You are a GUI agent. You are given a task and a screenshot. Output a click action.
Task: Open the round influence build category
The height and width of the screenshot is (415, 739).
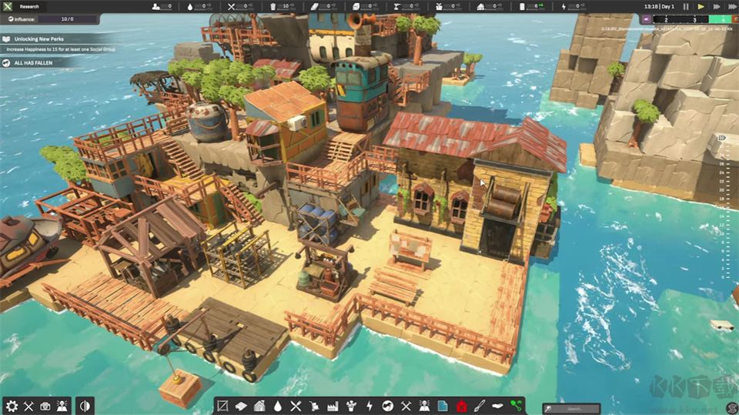pyautogui.click(x=388, y=406)
